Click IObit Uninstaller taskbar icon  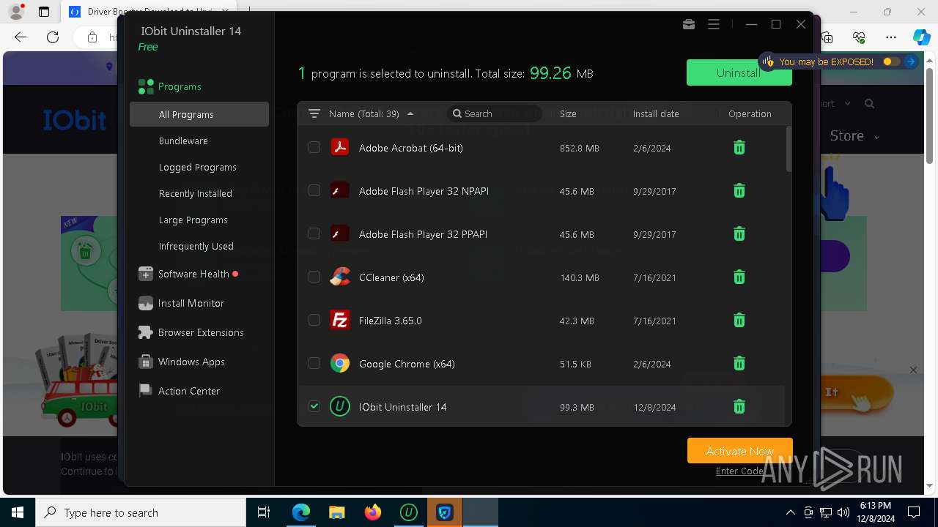(409, 512)
